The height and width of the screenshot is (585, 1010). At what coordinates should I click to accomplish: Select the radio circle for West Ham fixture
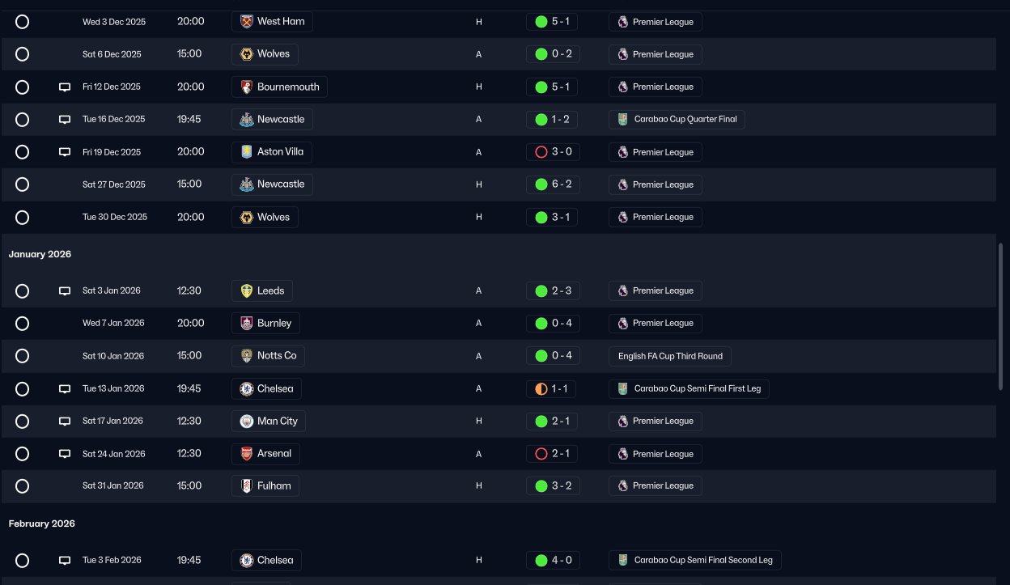point(23,22)
